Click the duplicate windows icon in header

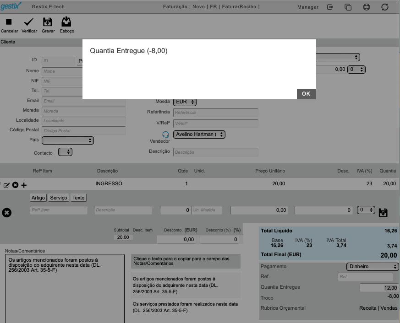pos(348,7)
